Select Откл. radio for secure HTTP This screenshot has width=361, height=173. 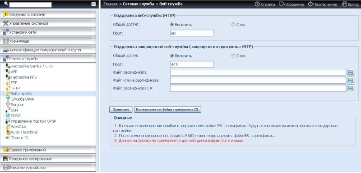click(233, 56)
